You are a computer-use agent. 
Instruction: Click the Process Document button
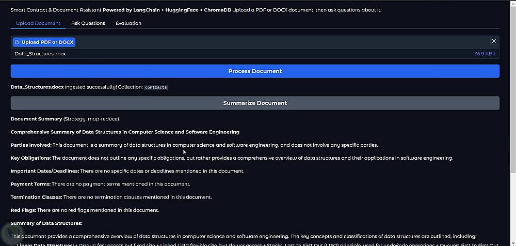tap(255, 71)
